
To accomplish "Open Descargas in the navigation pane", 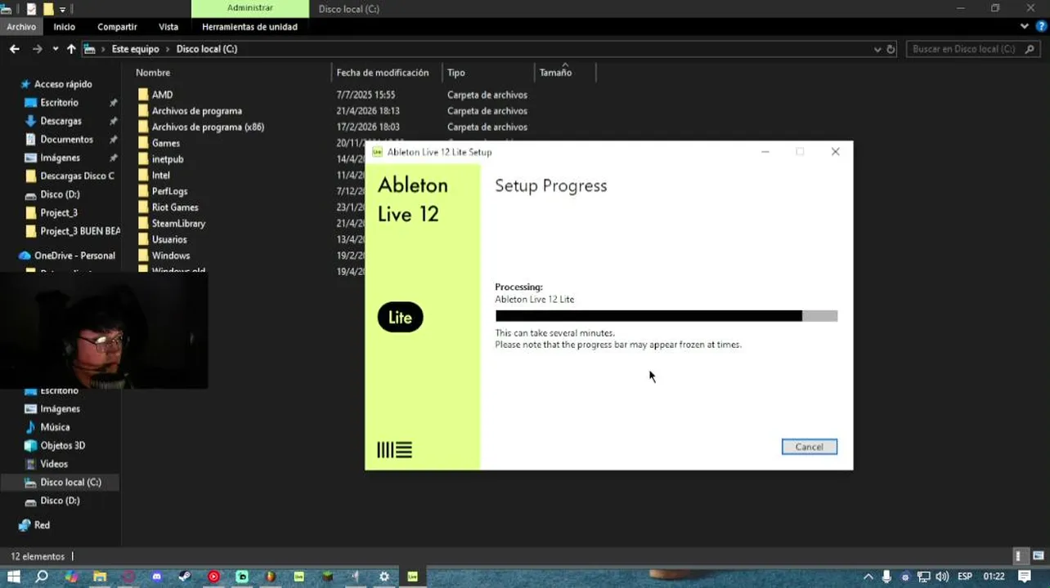I will [x=61, y=121].
